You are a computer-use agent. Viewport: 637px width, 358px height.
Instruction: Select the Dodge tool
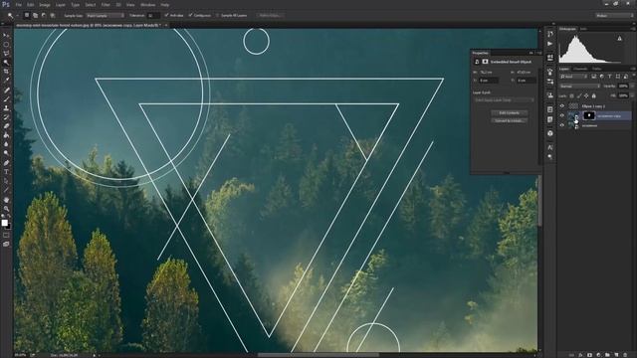6,153
